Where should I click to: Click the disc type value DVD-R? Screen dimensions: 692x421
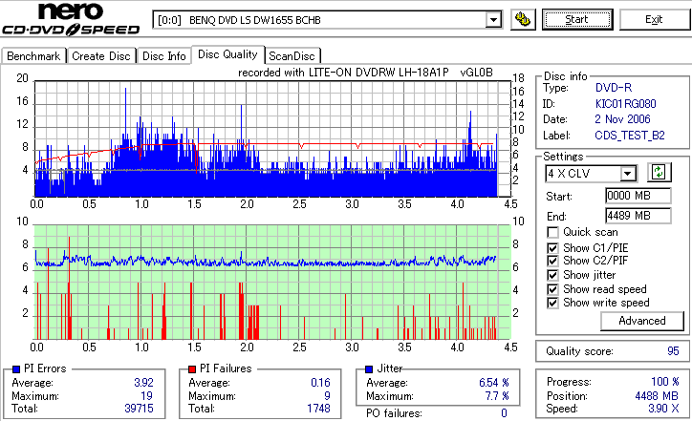click(614, 88)
